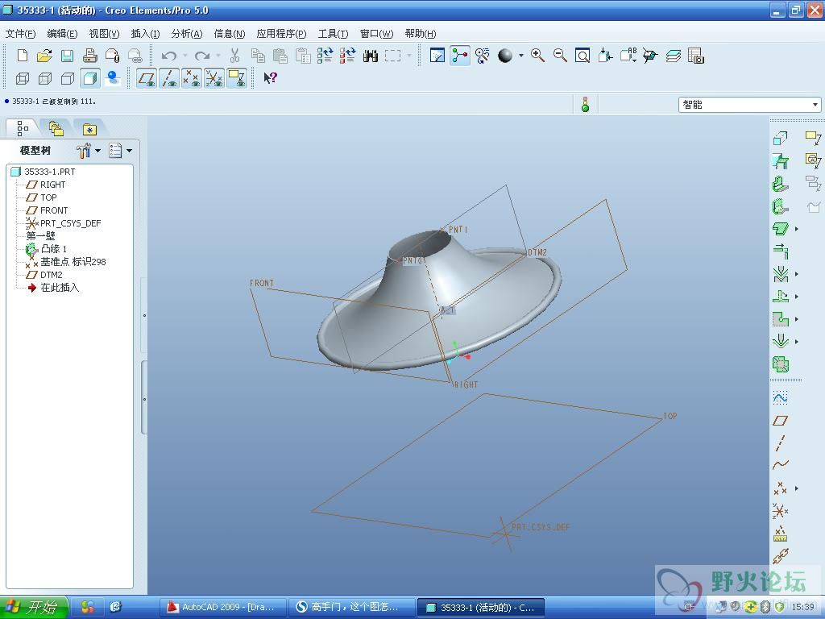Viewport: 825px width, 619px height.
Task: Click the zoom in magnifier icon
Action: coord(537,56)
